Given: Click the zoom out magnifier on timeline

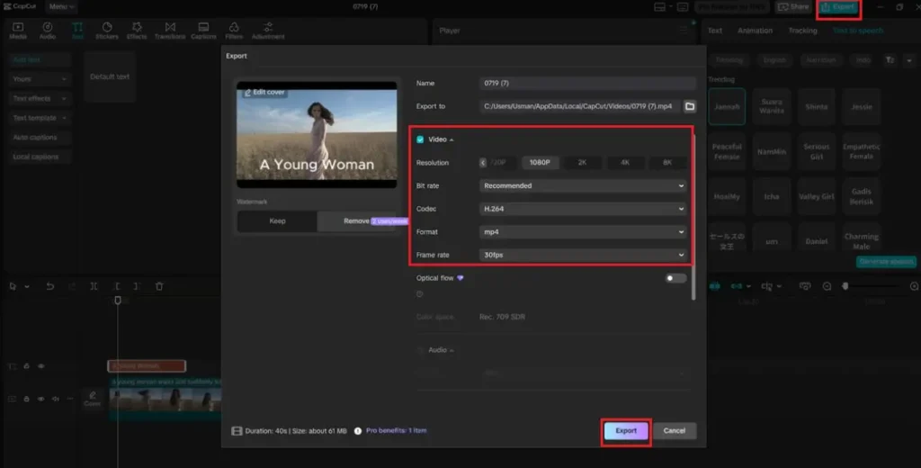Looking at the screenshot, I should pos(827,286).
